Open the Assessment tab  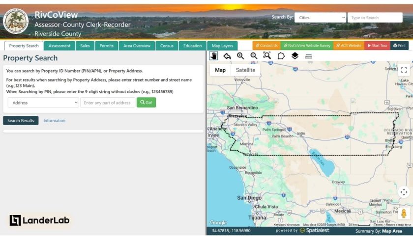59,46
